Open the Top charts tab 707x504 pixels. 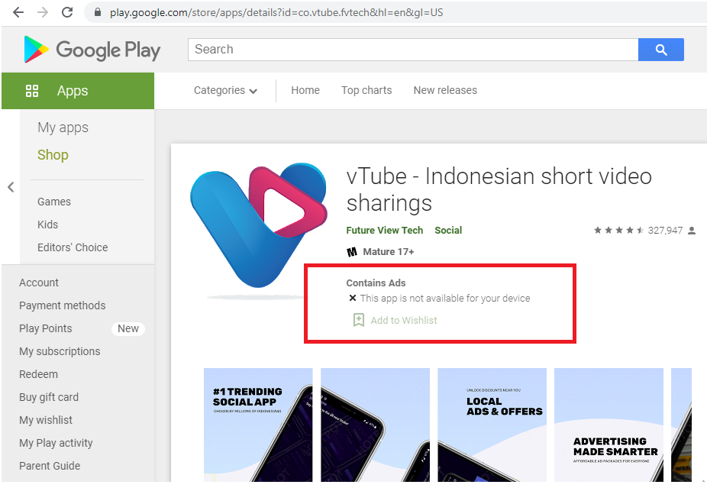(366, 90)
